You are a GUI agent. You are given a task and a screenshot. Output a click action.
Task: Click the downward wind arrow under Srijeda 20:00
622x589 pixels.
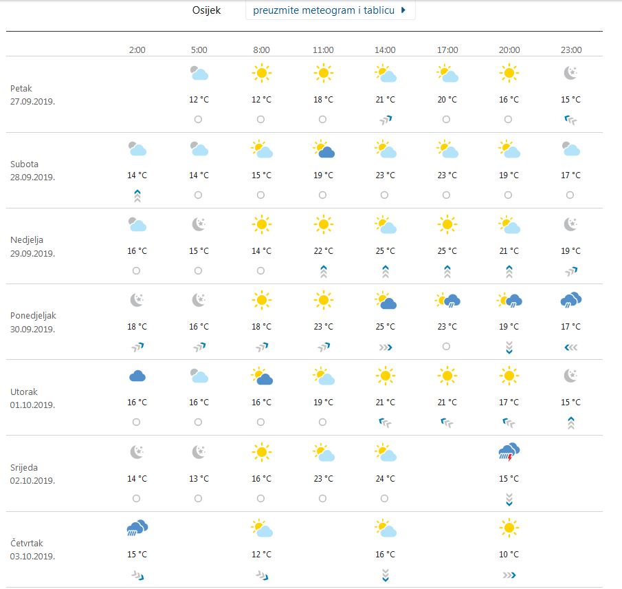[x=509, y=499]
